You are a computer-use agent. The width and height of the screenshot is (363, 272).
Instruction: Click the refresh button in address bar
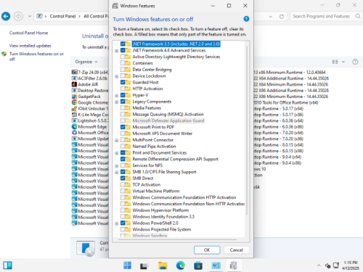pos(282,17)
